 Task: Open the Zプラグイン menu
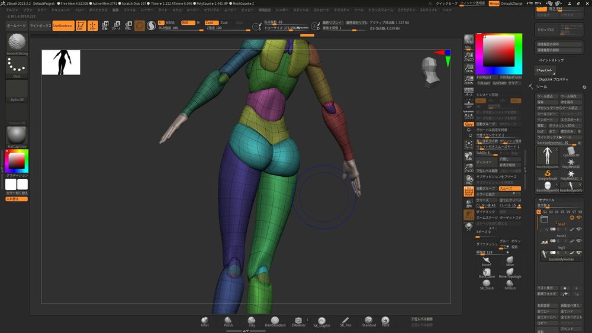click(406, 10)
